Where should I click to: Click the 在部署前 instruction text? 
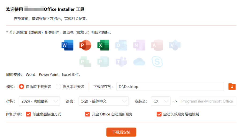tap(51, 19)
